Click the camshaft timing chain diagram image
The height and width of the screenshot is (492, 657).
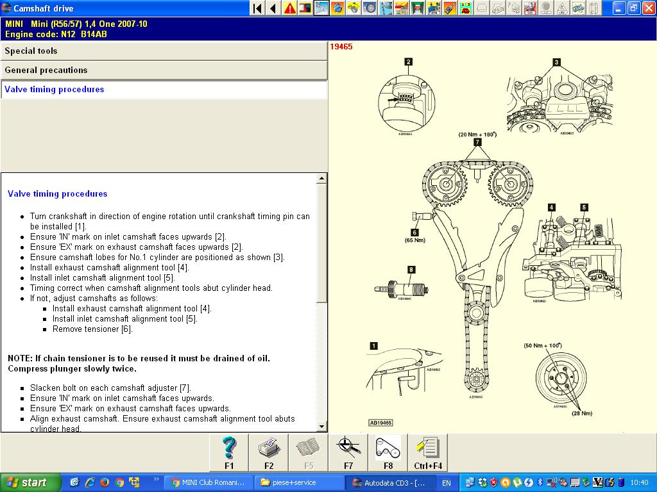475,269
